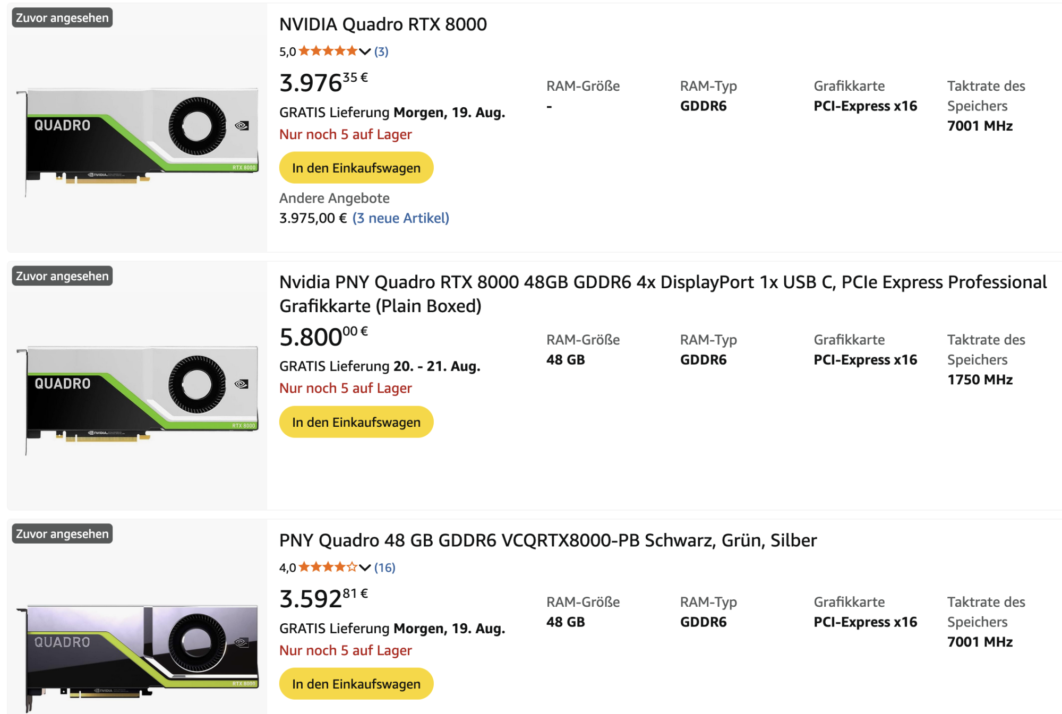This screenshot has height=714, width=1062.
Task: Add the 5.800,00 € PNY Quadro to cart
Action: 356,422
